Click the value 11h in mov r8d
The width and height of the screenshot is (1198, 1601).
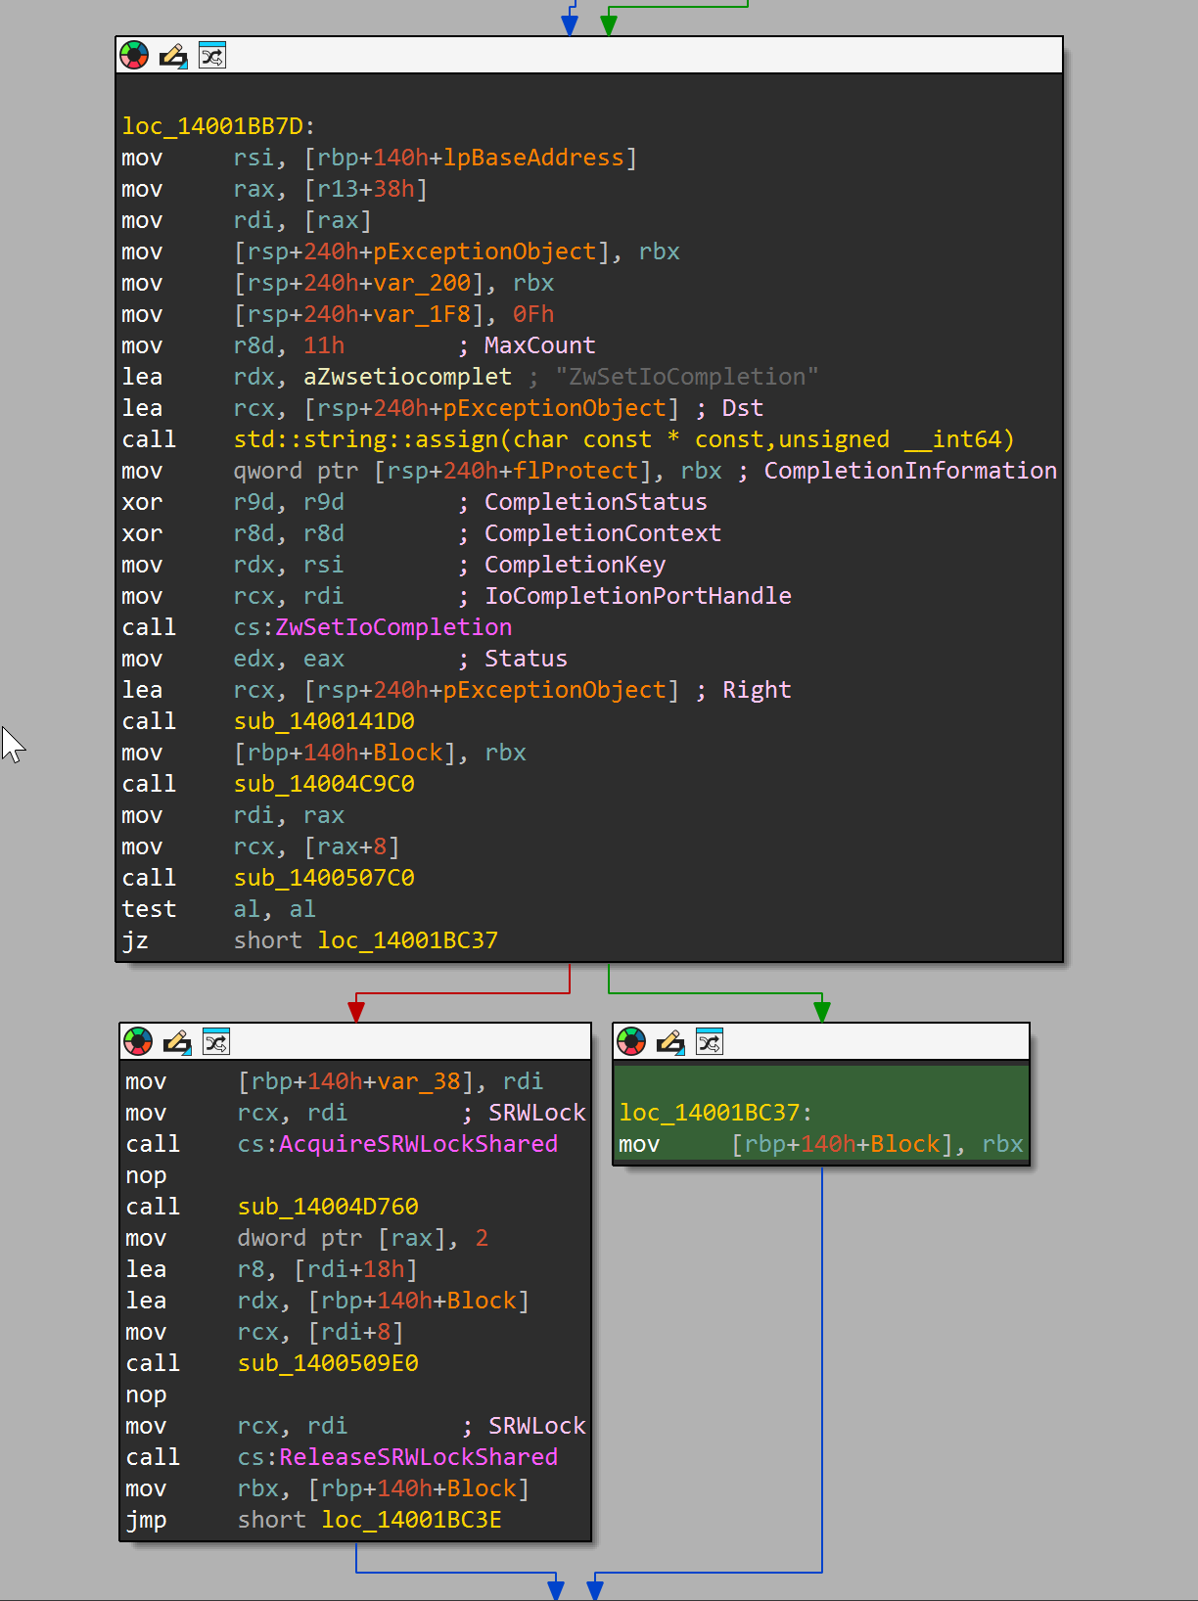[324, 345]
